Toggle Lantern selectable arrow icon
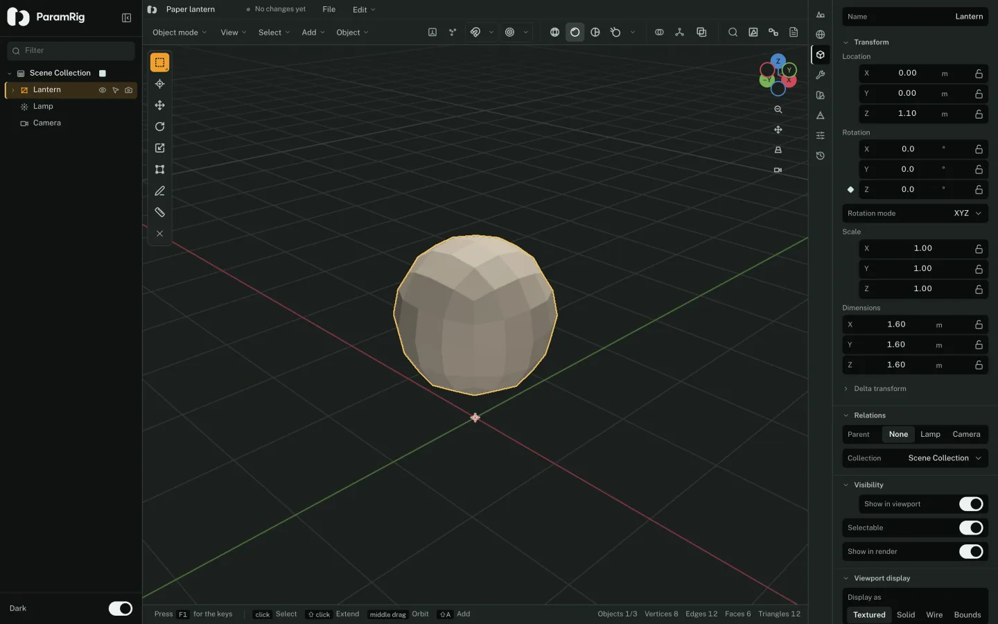The height and width of the screenshot is (624, 998). coord(116,90)
